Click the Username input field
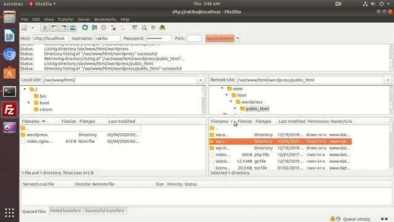 coord(107,38)
